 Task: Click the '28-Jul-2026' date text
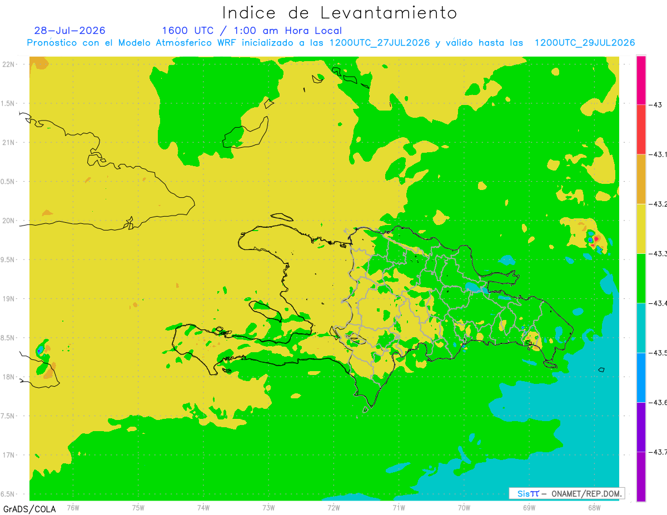(69, 31)
